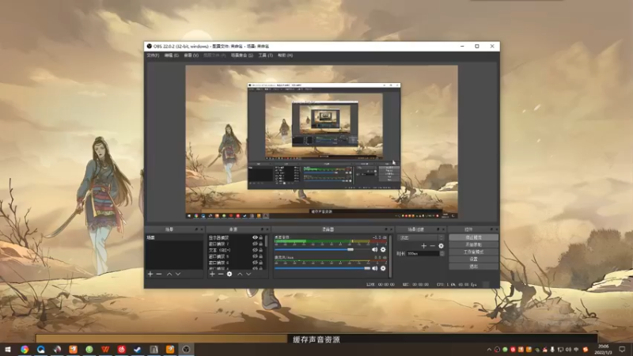Screen dimensions: 633x356
Task: Toggle visibility of Display Capture source
Action: (x=255, y=238)
